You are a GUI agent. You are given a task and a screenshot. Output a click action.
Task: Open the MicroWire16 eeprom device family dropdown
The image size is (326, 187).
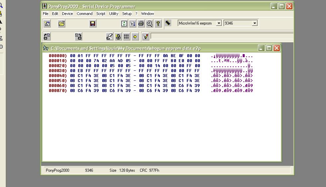tap(219, 23)
